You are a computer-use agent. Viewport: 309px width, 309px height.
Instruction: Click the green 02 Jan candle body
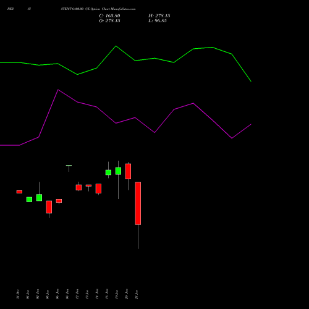[39, 198]
